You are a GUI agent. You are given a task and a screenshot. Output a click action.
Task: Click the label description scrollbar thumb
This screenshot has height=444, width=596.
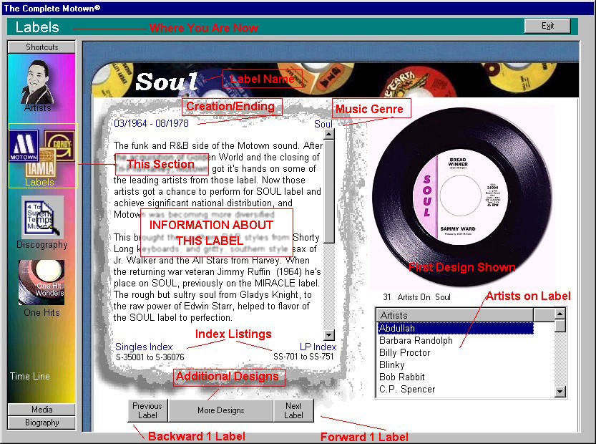pyautogui.click(x=329, y=191)
